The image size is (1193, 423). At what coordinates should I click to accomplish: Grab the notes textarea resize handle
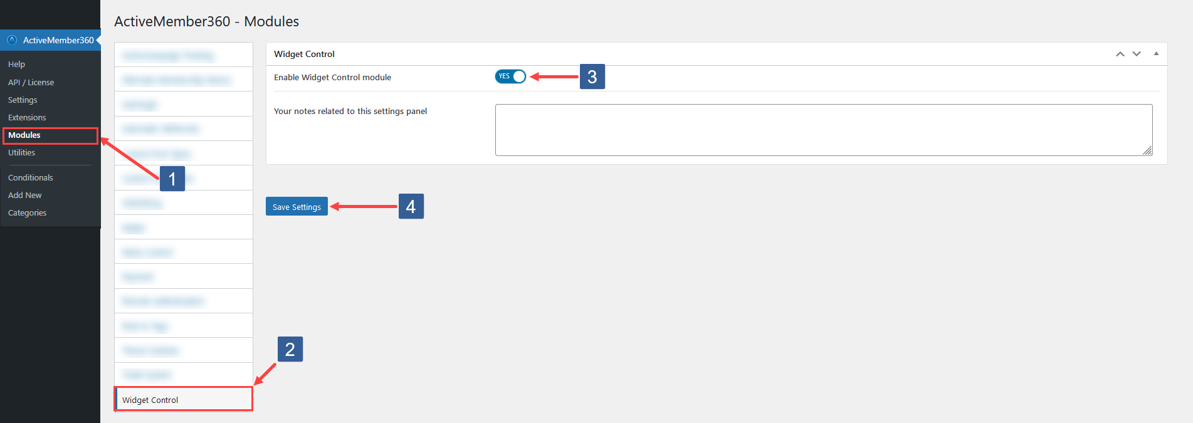(1148, 150)
